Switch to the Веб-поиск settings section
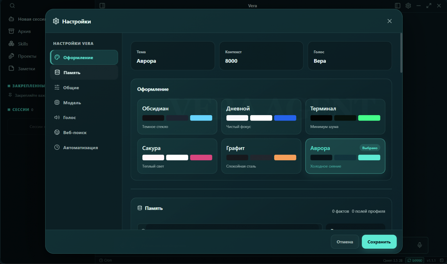 tap(84, 133)
